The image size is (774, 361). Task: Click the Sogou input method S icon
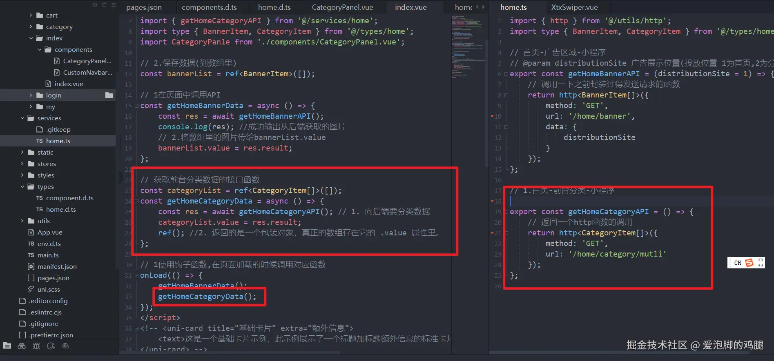[749, 263]
